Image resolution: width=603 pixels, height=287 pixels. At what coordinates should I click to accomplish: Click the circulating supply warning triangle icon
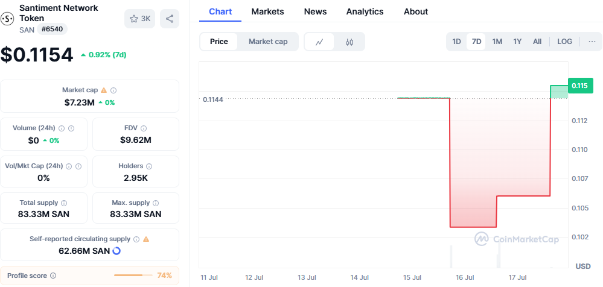coord(145,239)
